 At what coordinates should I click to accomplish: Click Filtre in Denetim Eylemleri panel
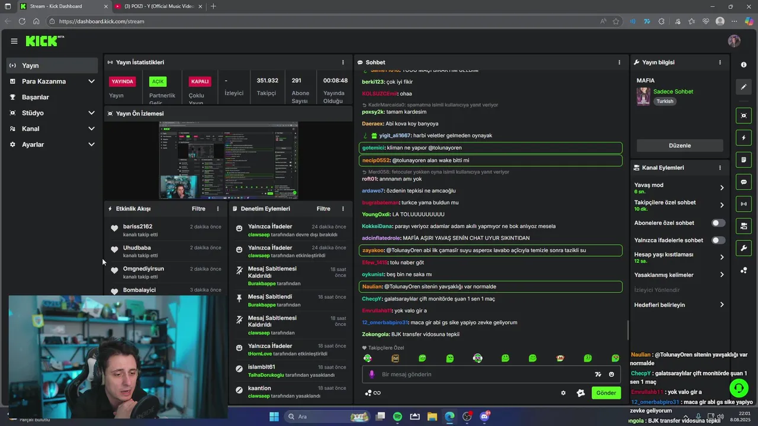pos(323,209)
